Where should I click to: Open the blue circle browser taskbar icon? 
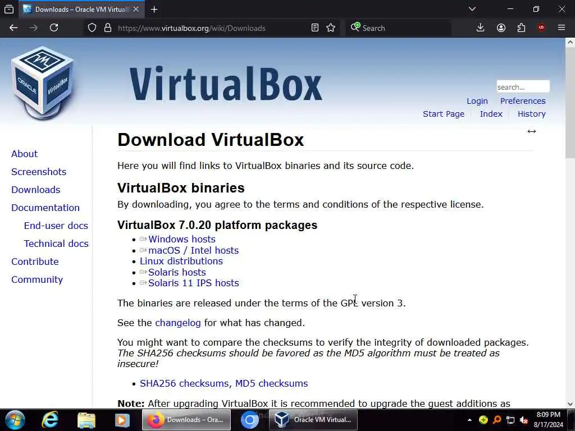[x=250, y=420]
